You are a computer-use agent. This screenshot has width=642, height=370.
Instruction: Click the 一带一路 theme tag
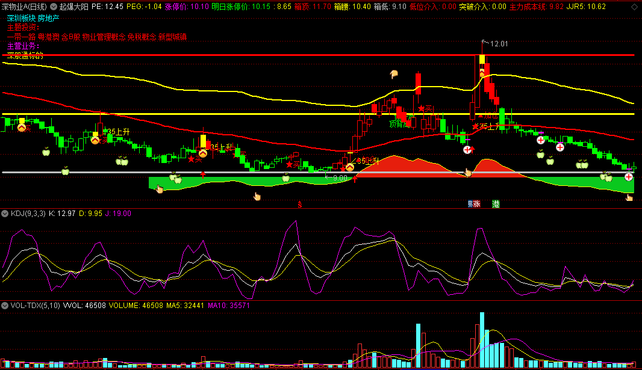coord(21,37)
